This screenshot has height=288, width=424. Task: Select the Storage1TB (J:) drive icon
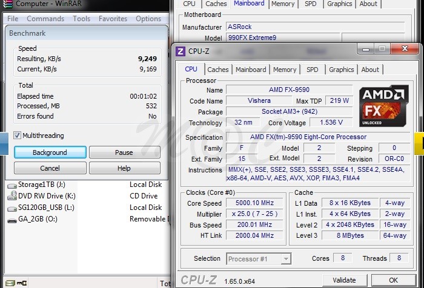[12, 185]
